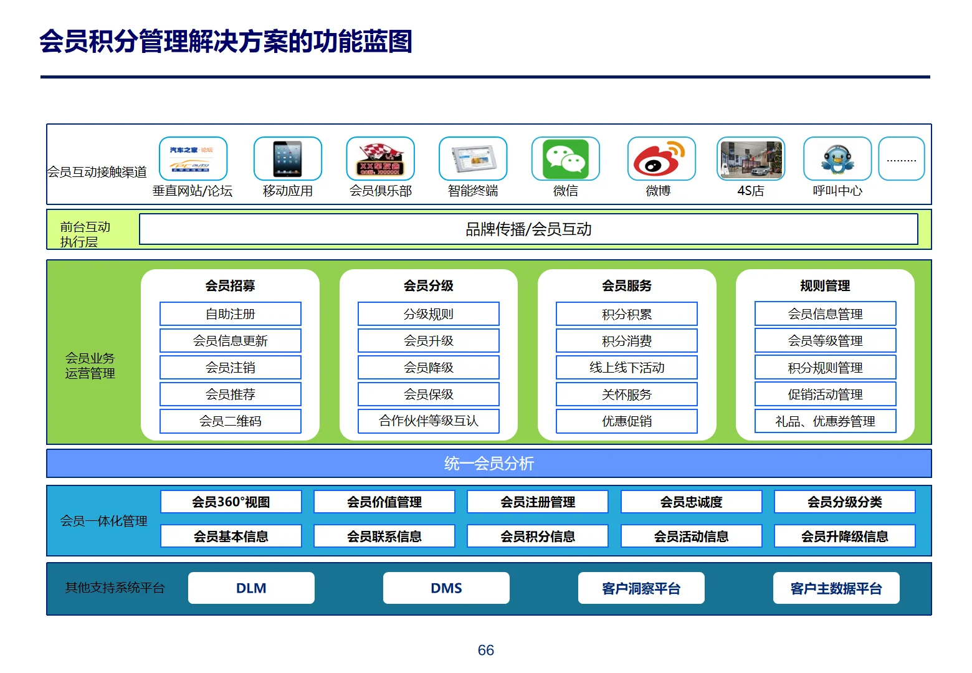This screenshot has width=972, height=673.
Task: Click the 统一会员分析 blue banner
Action: 488,463
